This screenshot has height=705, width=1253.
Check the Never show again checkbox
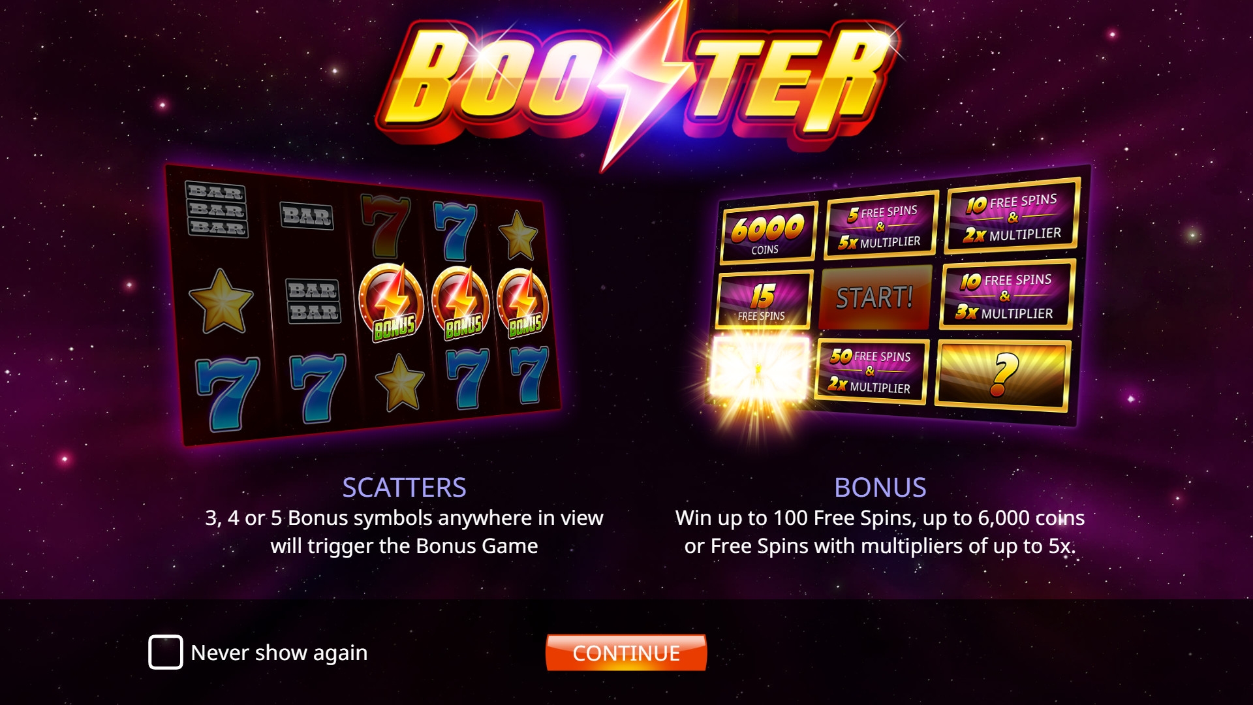tap(166, 652)
